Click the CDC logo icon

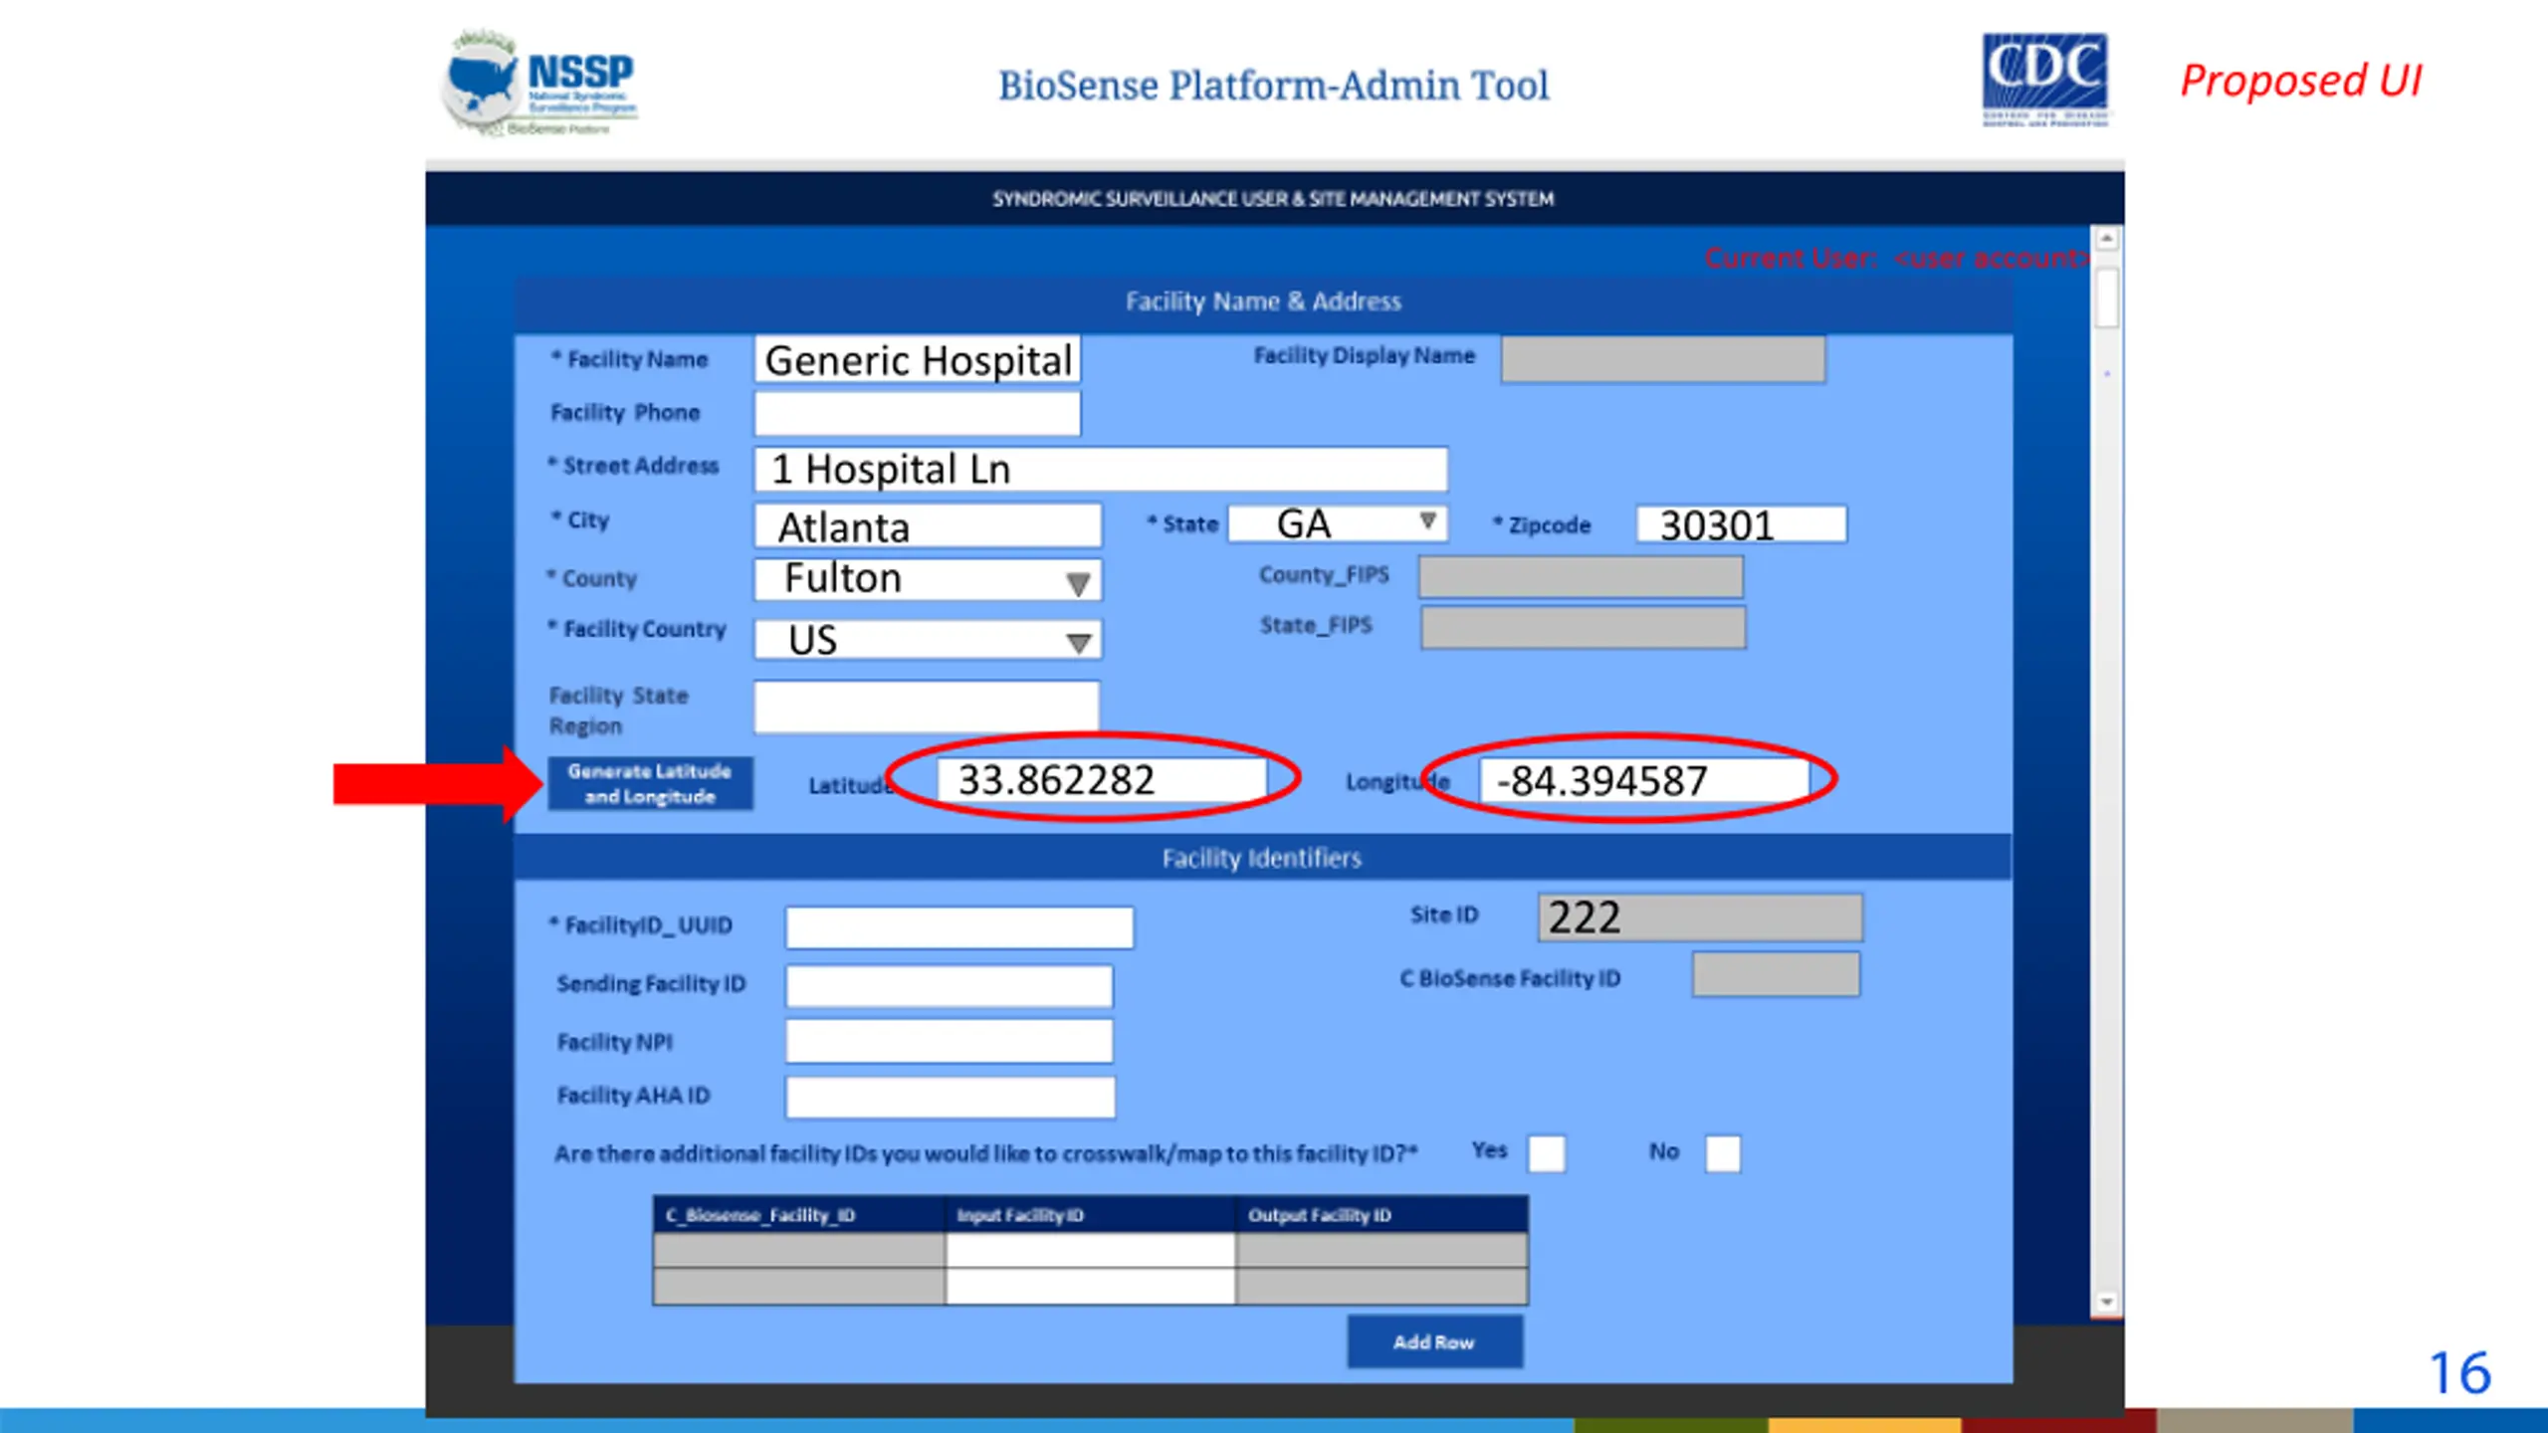[x=2044, y=80]
